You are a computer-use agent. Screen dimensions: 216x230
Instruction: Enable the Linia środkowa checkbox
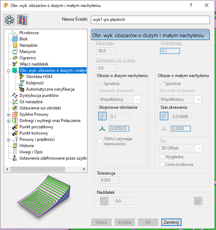point(162,164)
